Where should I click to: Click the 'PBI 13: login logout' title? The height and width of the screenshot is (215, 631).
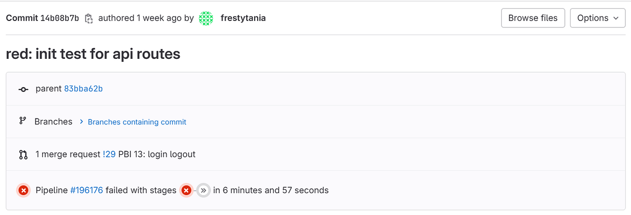(x=157, y=154)
